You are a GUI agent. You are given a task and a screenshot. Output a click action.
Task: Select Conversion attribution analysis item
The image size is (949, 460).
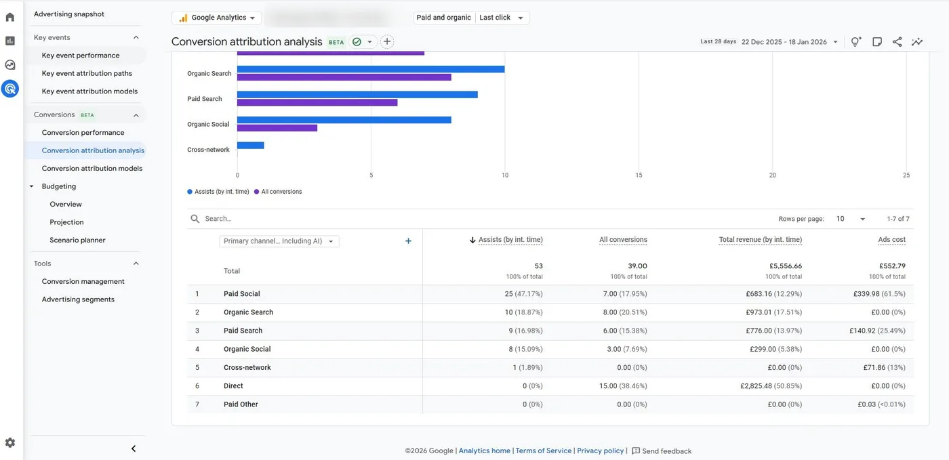[93, 150]
